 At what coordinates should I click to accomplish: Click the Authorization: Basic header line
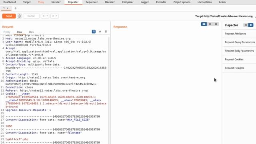click(51, 82)
